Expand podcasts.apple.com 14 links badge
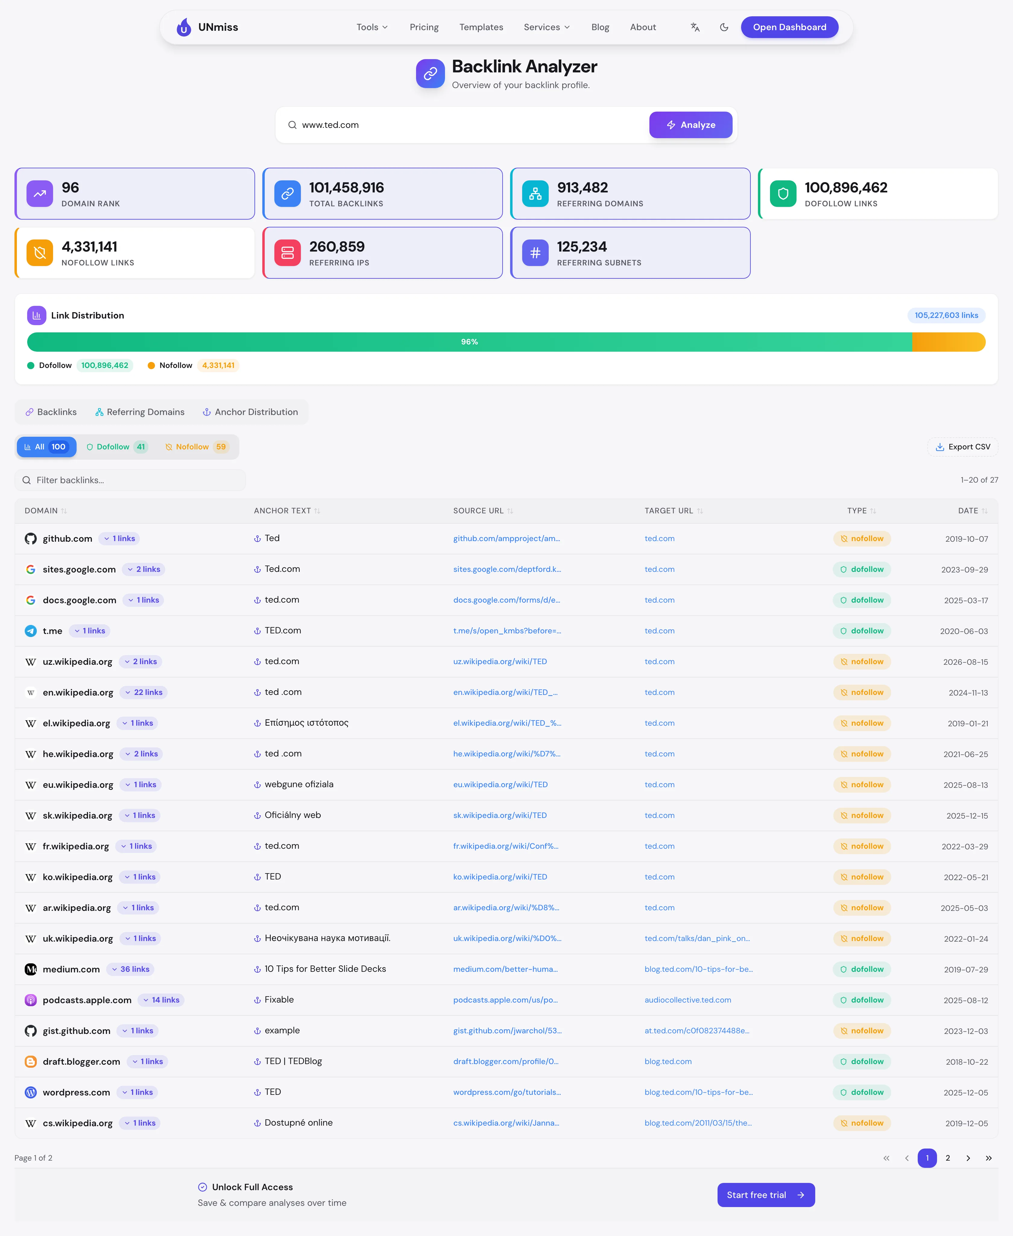The width and height of the screenshot is (1013, 1236). (x=161, y=1000)
